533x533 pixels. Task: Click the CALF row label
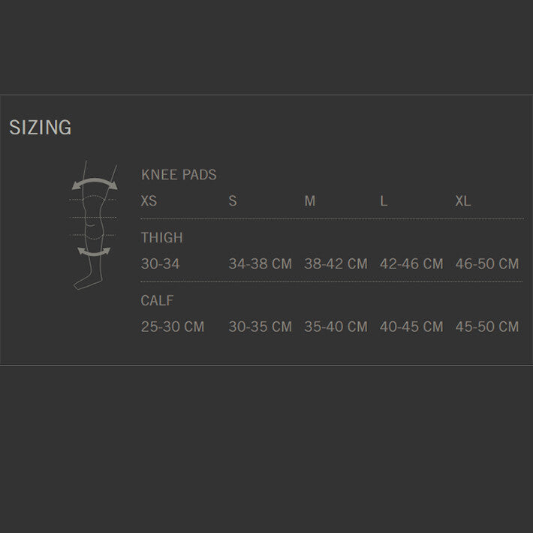(157, 301)
